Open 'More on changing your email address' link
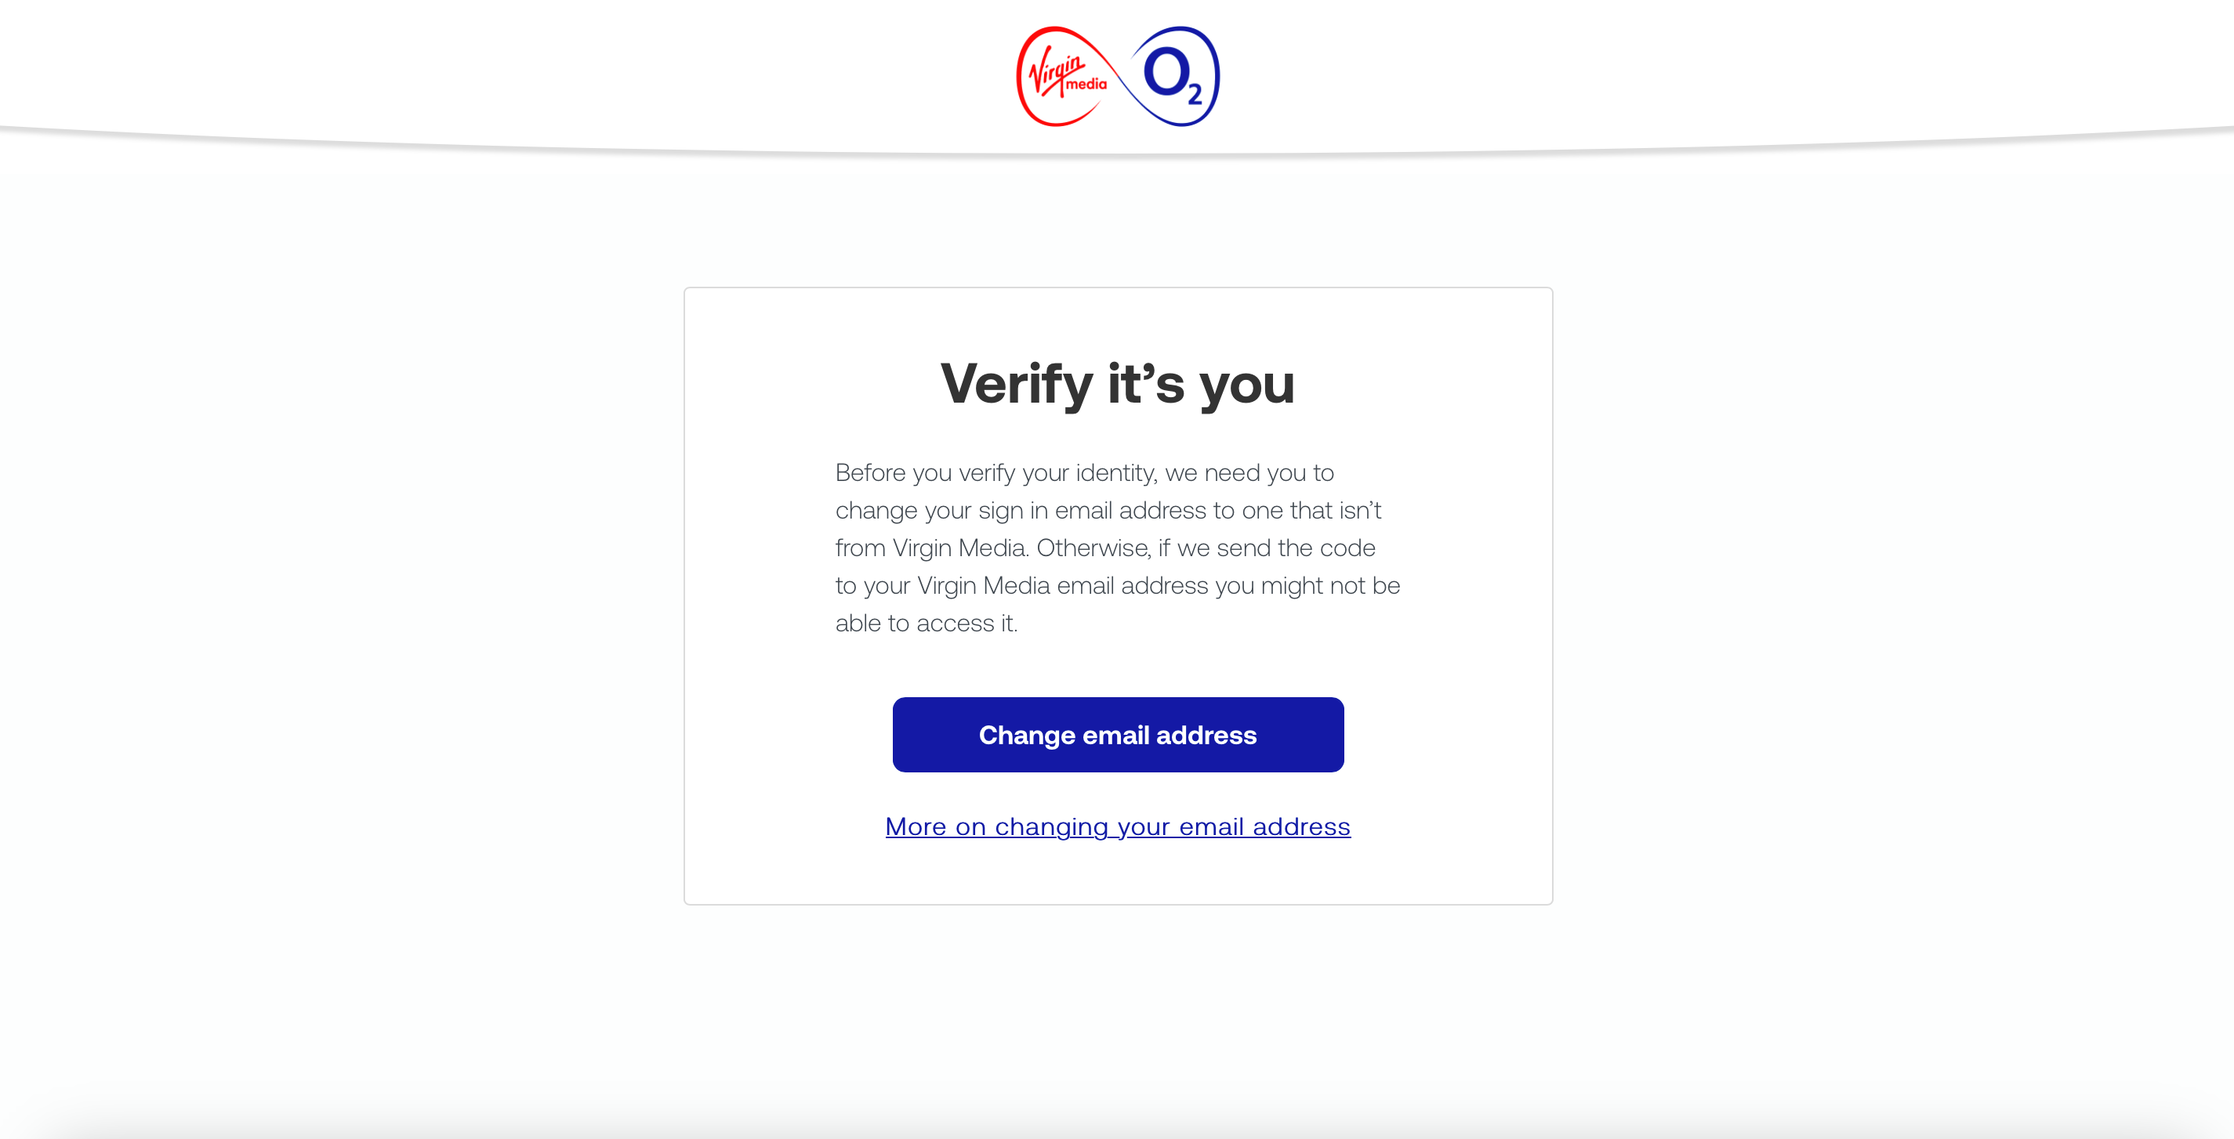 point(1117,826)
